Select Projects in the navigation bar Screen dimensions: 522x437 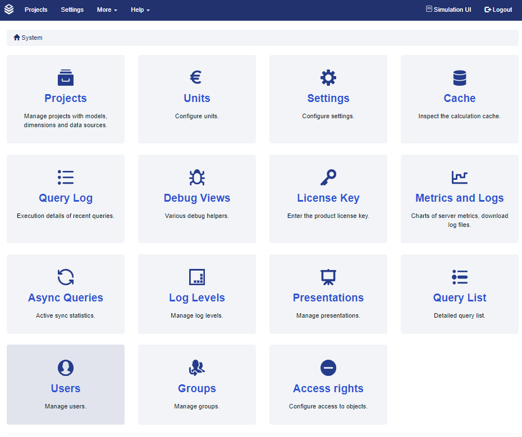[36, 10]
